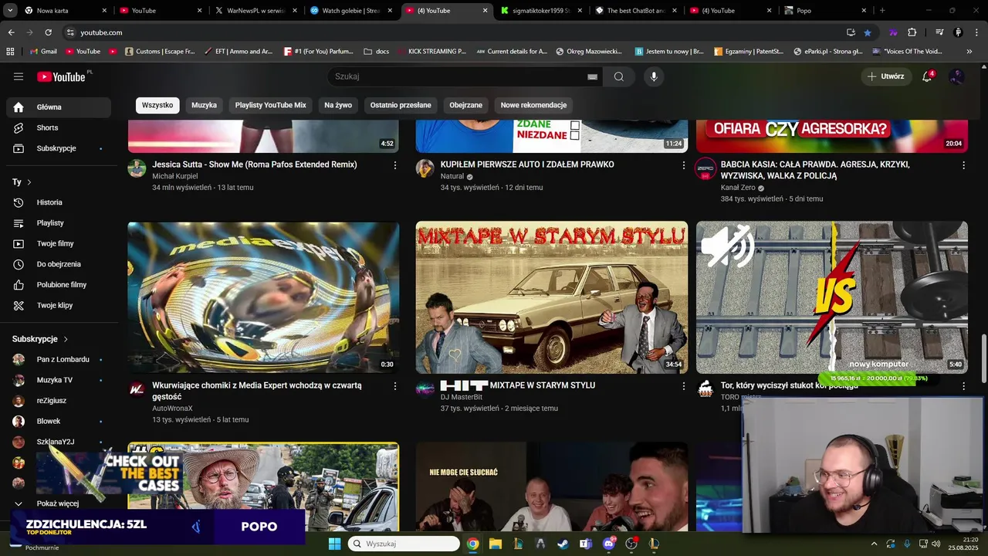
Task: Open the Gmail bookmark
Action: (x=43, y=52)
